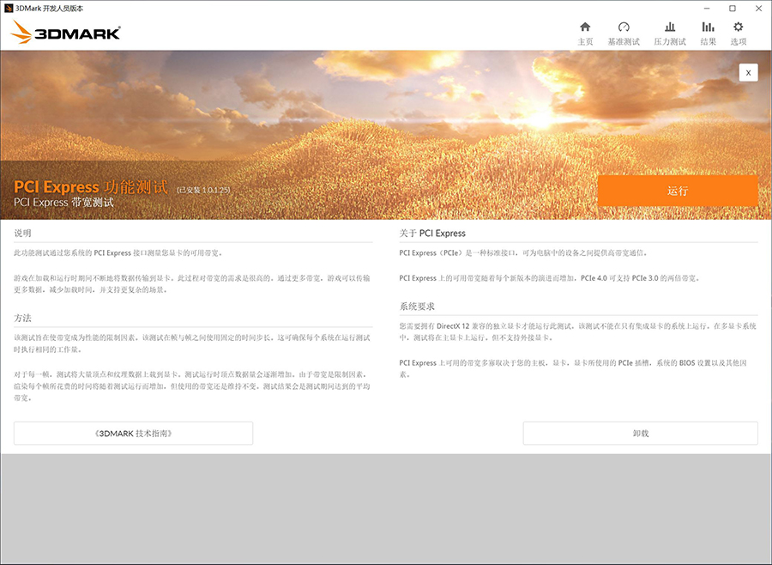Click the installed version text 已安装 1.0.125

(x=203, y=189)
